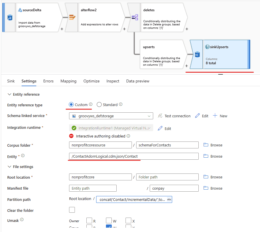Click the alterRow2 transformation icon
The height and width of the screenshot is (232, 260).
click(x=72, y=18)
